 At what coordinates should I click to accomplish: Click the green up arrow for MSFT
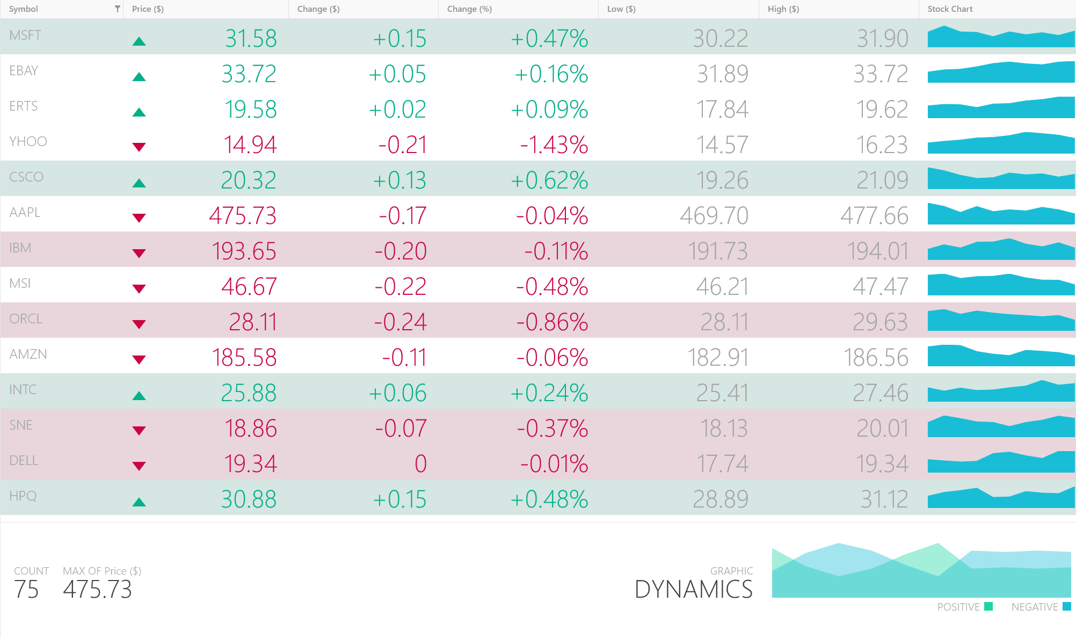coord(139,41)
